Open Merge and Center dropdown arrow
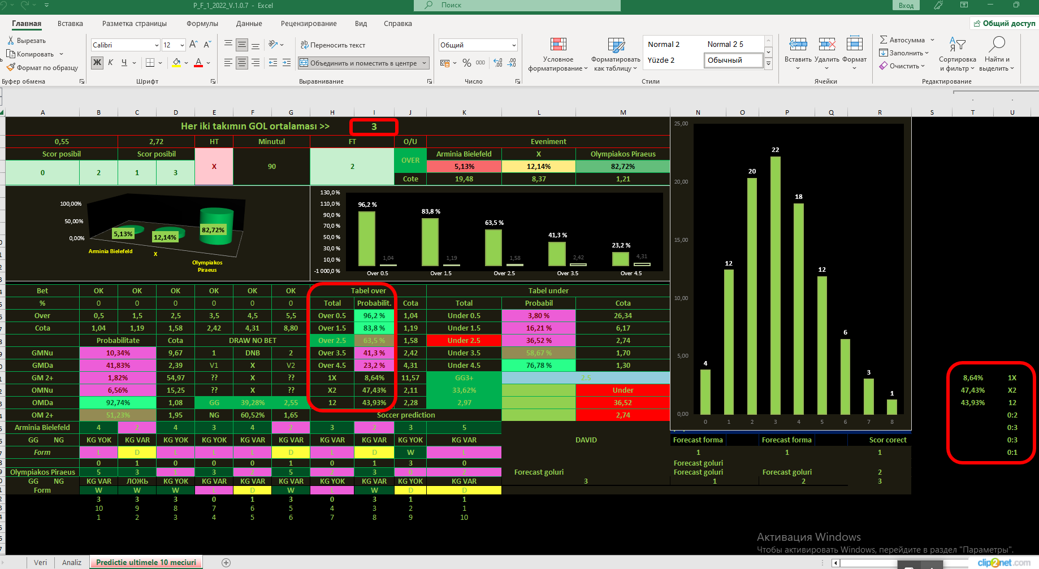1039x569 pixels. click(x=425, y=63)
